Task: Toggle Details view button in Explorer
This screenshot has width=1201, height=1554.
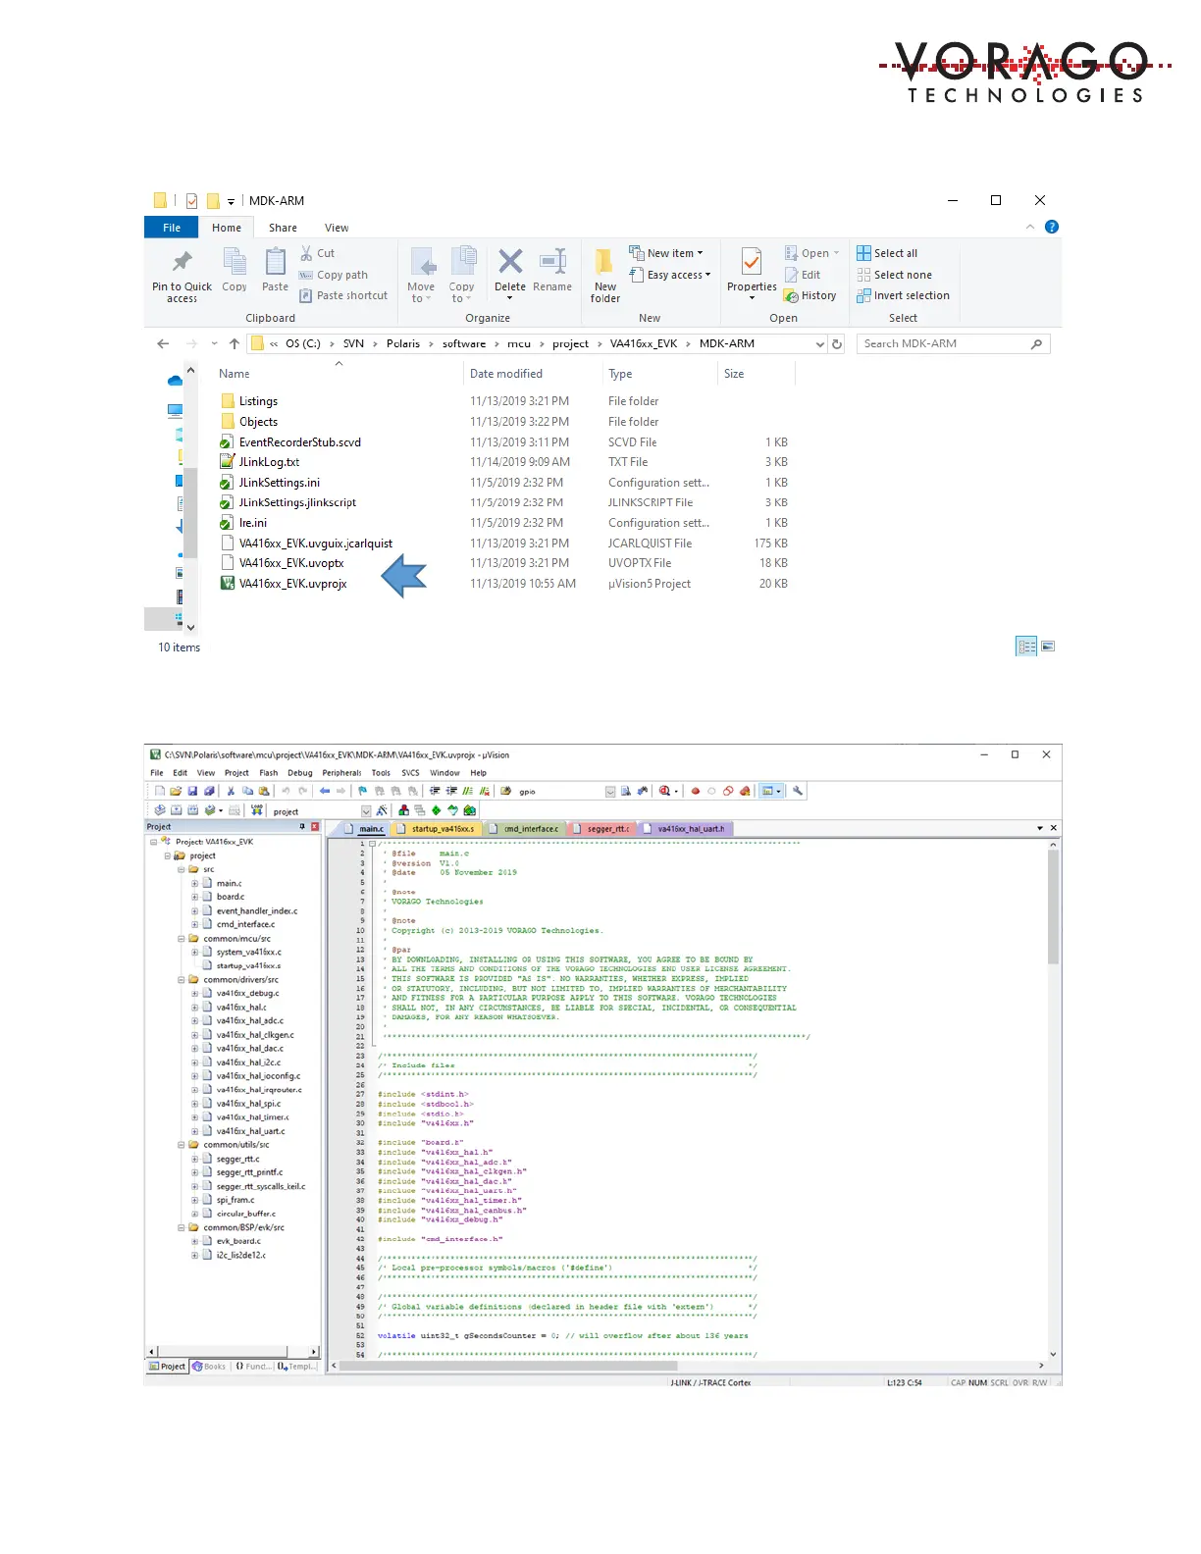Action: [x=1026, y=647]
